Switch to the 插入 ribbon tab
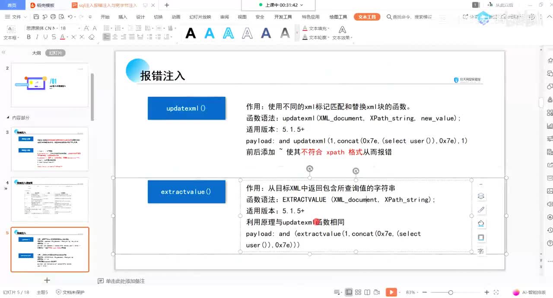Viewport: 553px width, 298px height. [x=123, y=17]
